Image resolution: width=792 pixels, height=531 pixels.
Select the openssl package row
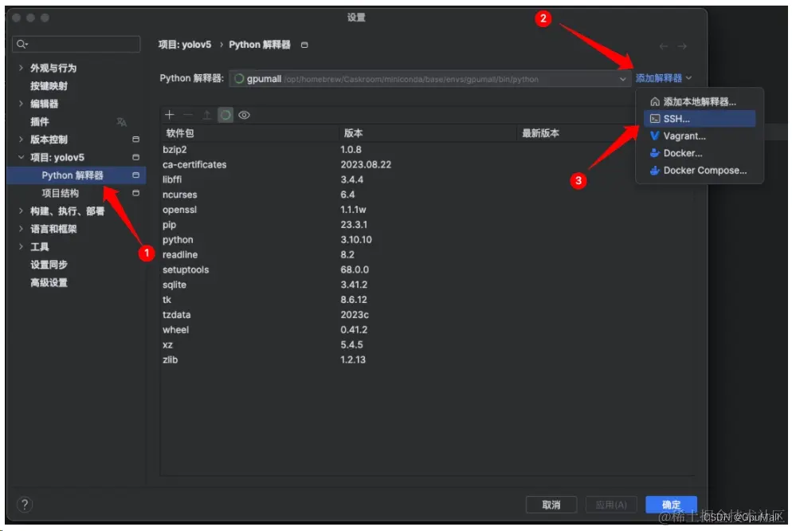[x=427, y=210]
